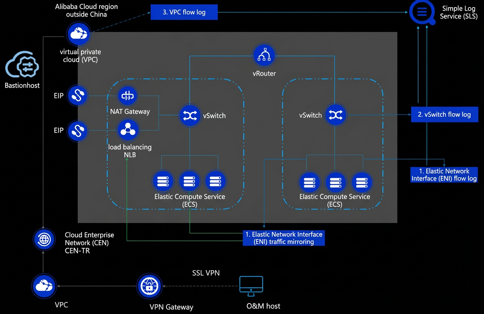Click the 'Simple Log Service (SLS)' label
Viewport: 484px width, 314px height.
pyautogui.click(x=459, y=12)
